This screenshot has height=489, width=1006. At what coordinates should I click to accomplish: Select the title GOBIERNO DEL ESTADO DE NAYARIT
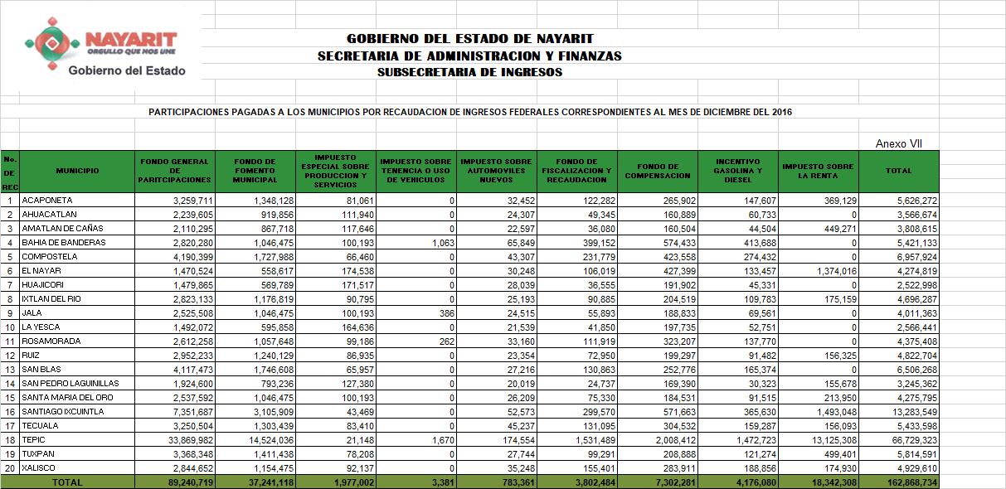[x=470, y=39]
